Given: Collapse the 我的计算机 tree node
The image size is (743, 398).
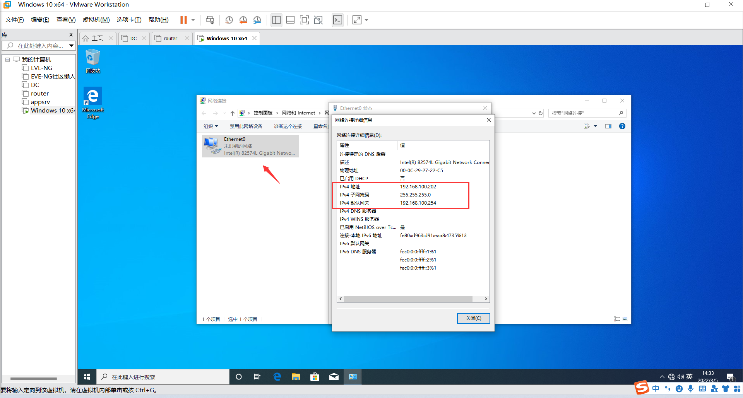Looking at the screenshot, I should click(7, 60).
